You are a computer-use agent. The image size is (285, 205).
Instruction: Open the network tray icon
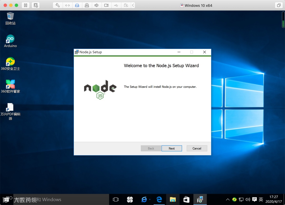pos(241,199)
